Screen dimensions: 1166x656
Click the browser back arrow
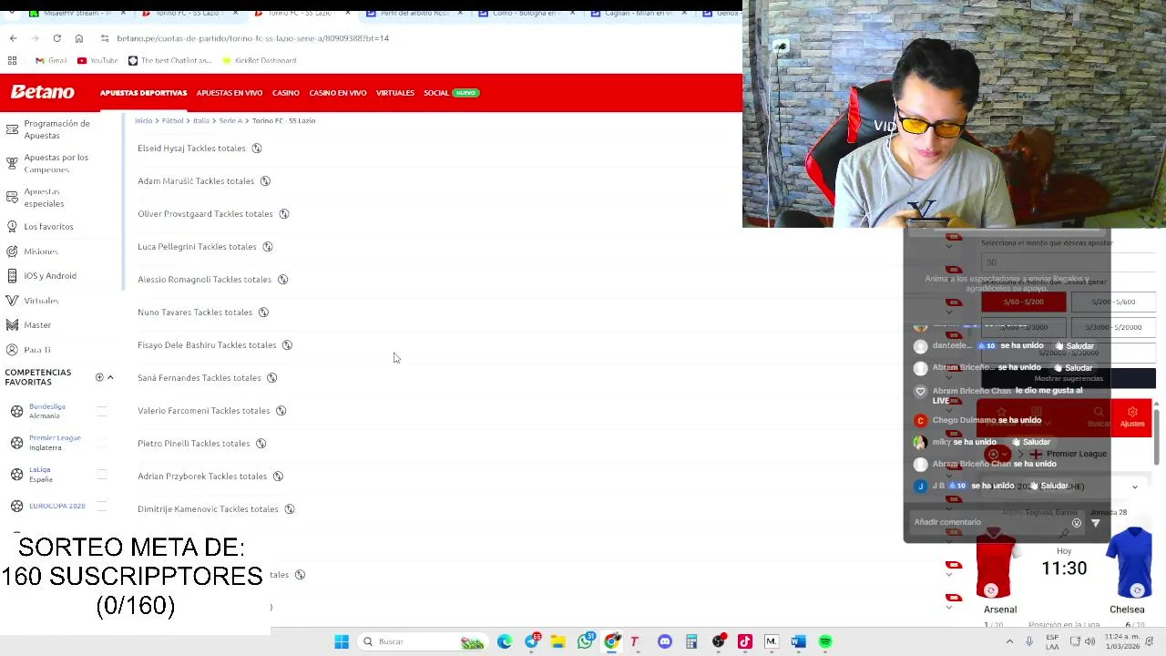13,38
